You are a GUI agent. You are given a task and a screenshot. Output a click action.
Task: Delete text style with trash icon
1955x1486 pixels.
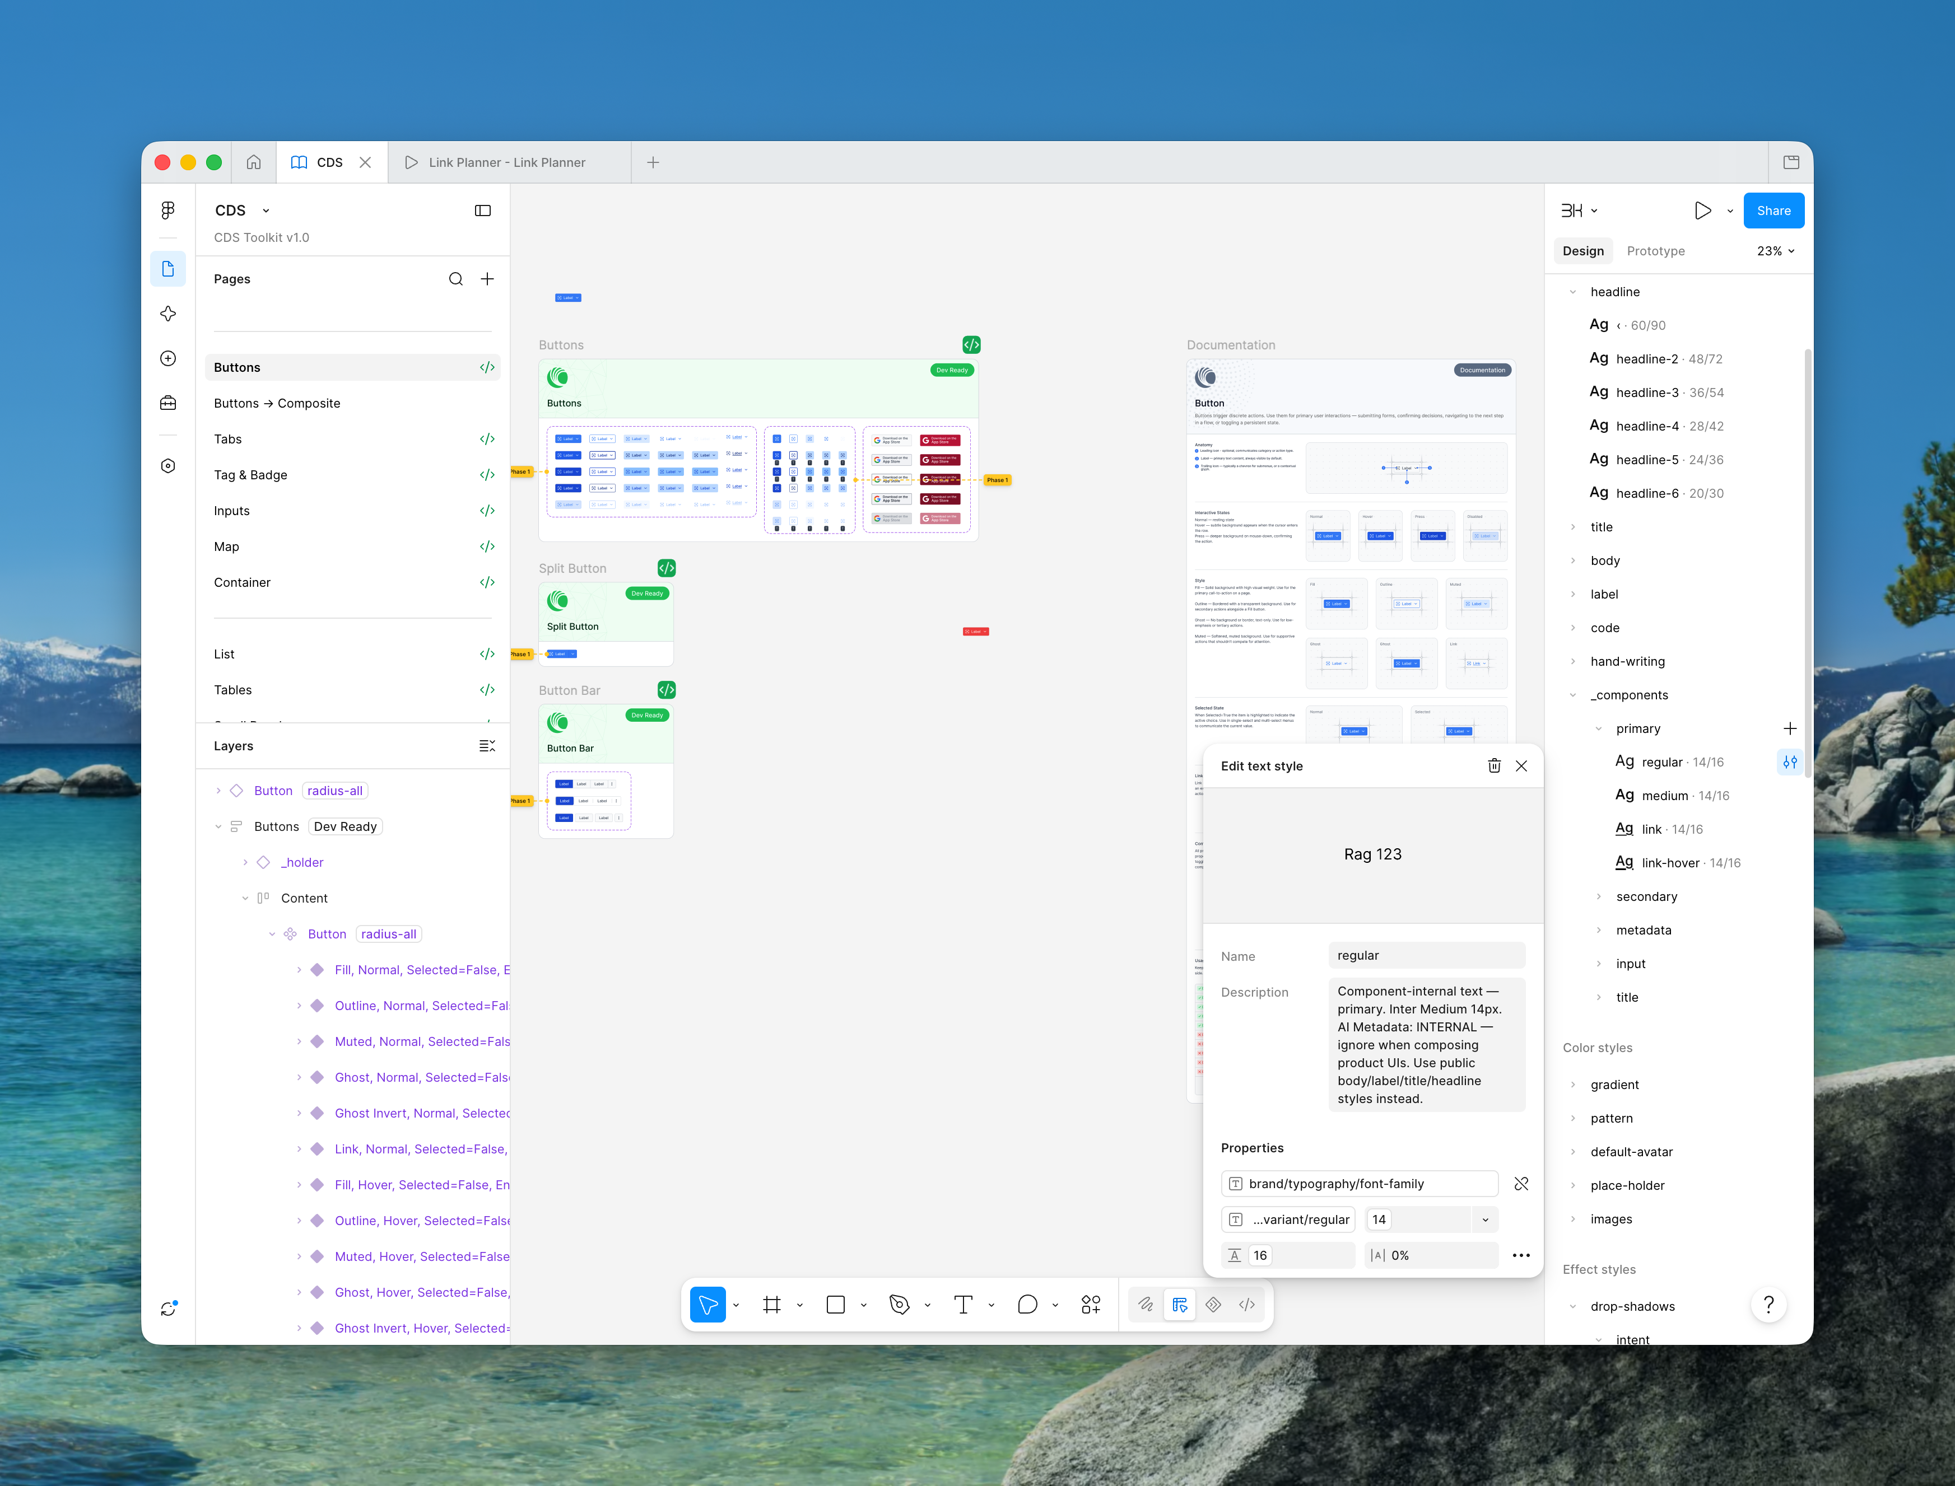(1494, 767)
